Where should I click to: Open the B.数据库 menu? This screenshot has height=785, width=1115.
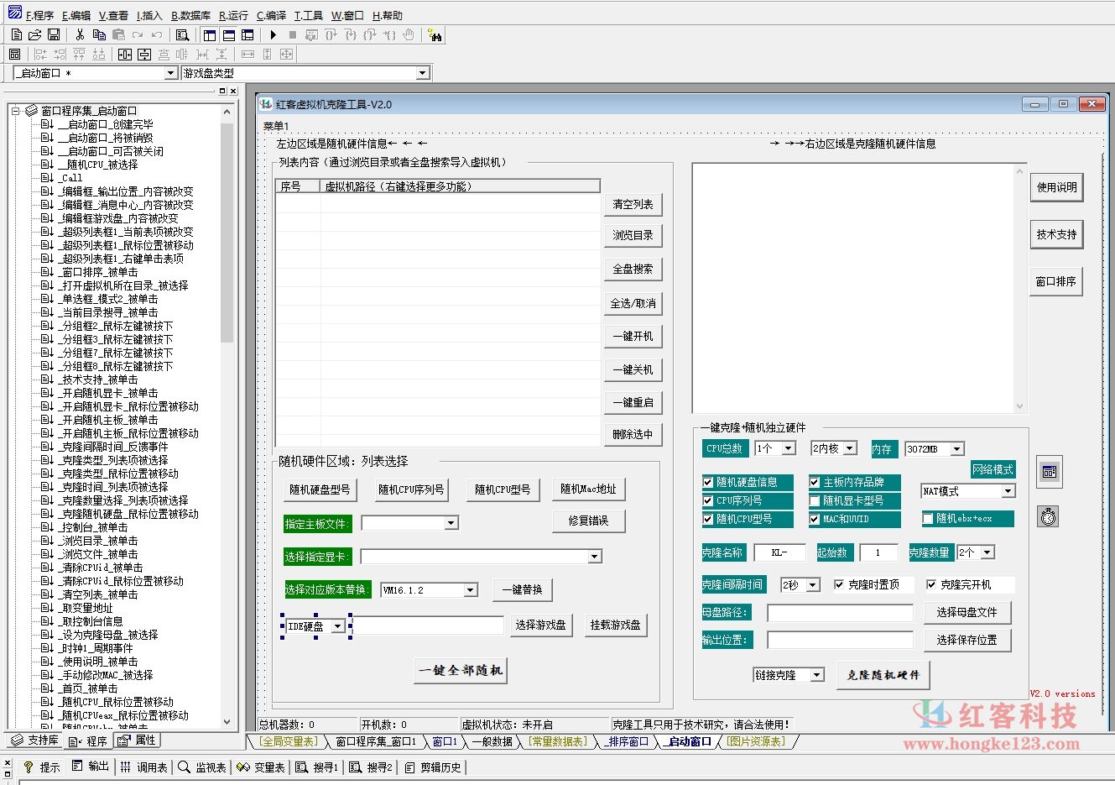point(191,15)
